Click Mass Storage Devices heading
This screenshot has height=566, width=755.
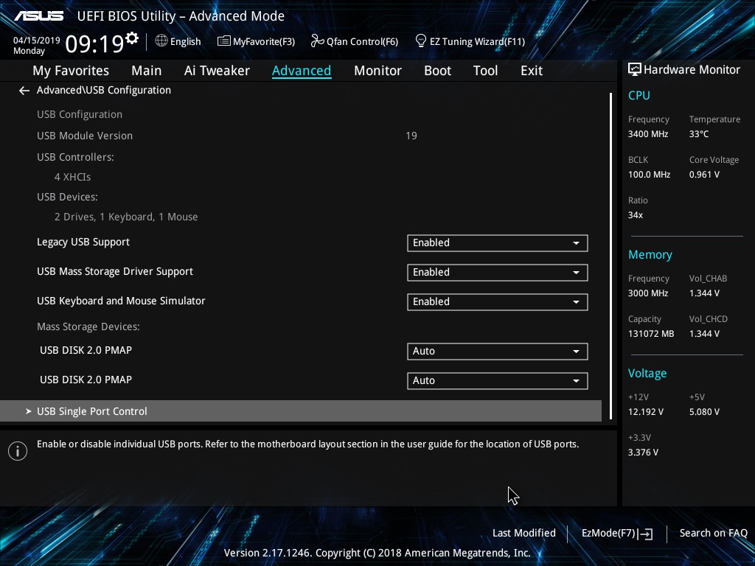(88, 326)
